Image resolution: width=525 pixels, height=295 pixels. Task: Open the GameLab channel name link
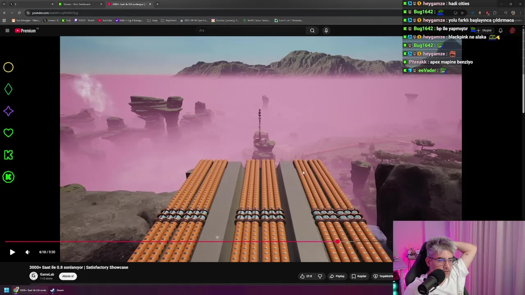coord(47,274)
